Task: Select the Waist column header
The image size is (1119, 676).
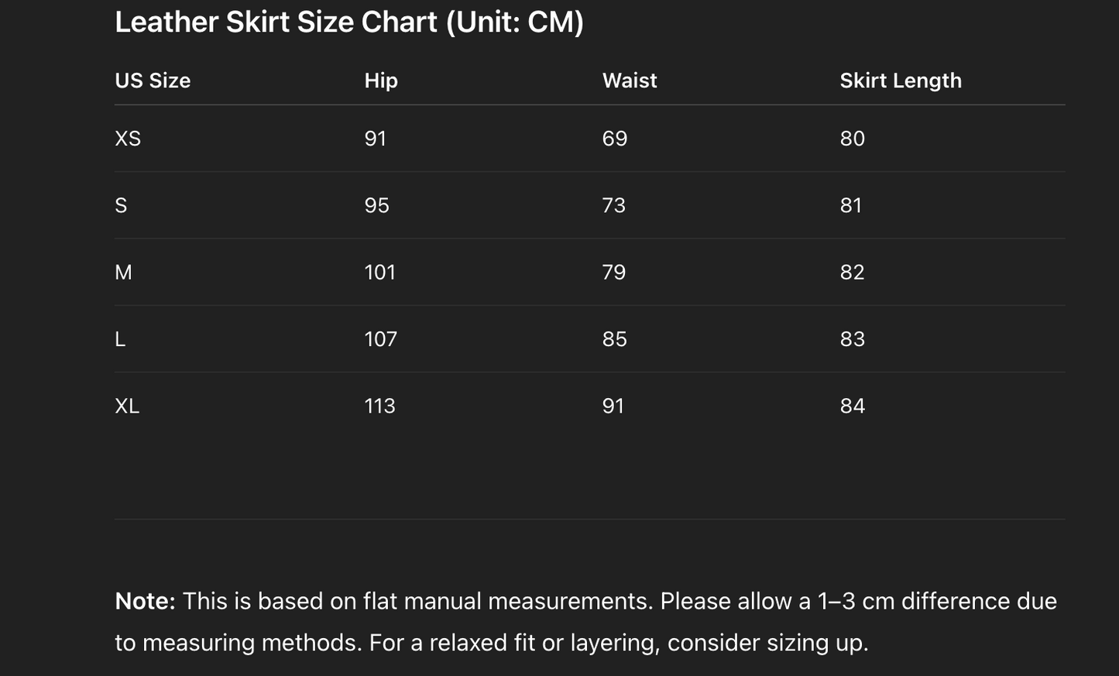Action: coord(630,81)
